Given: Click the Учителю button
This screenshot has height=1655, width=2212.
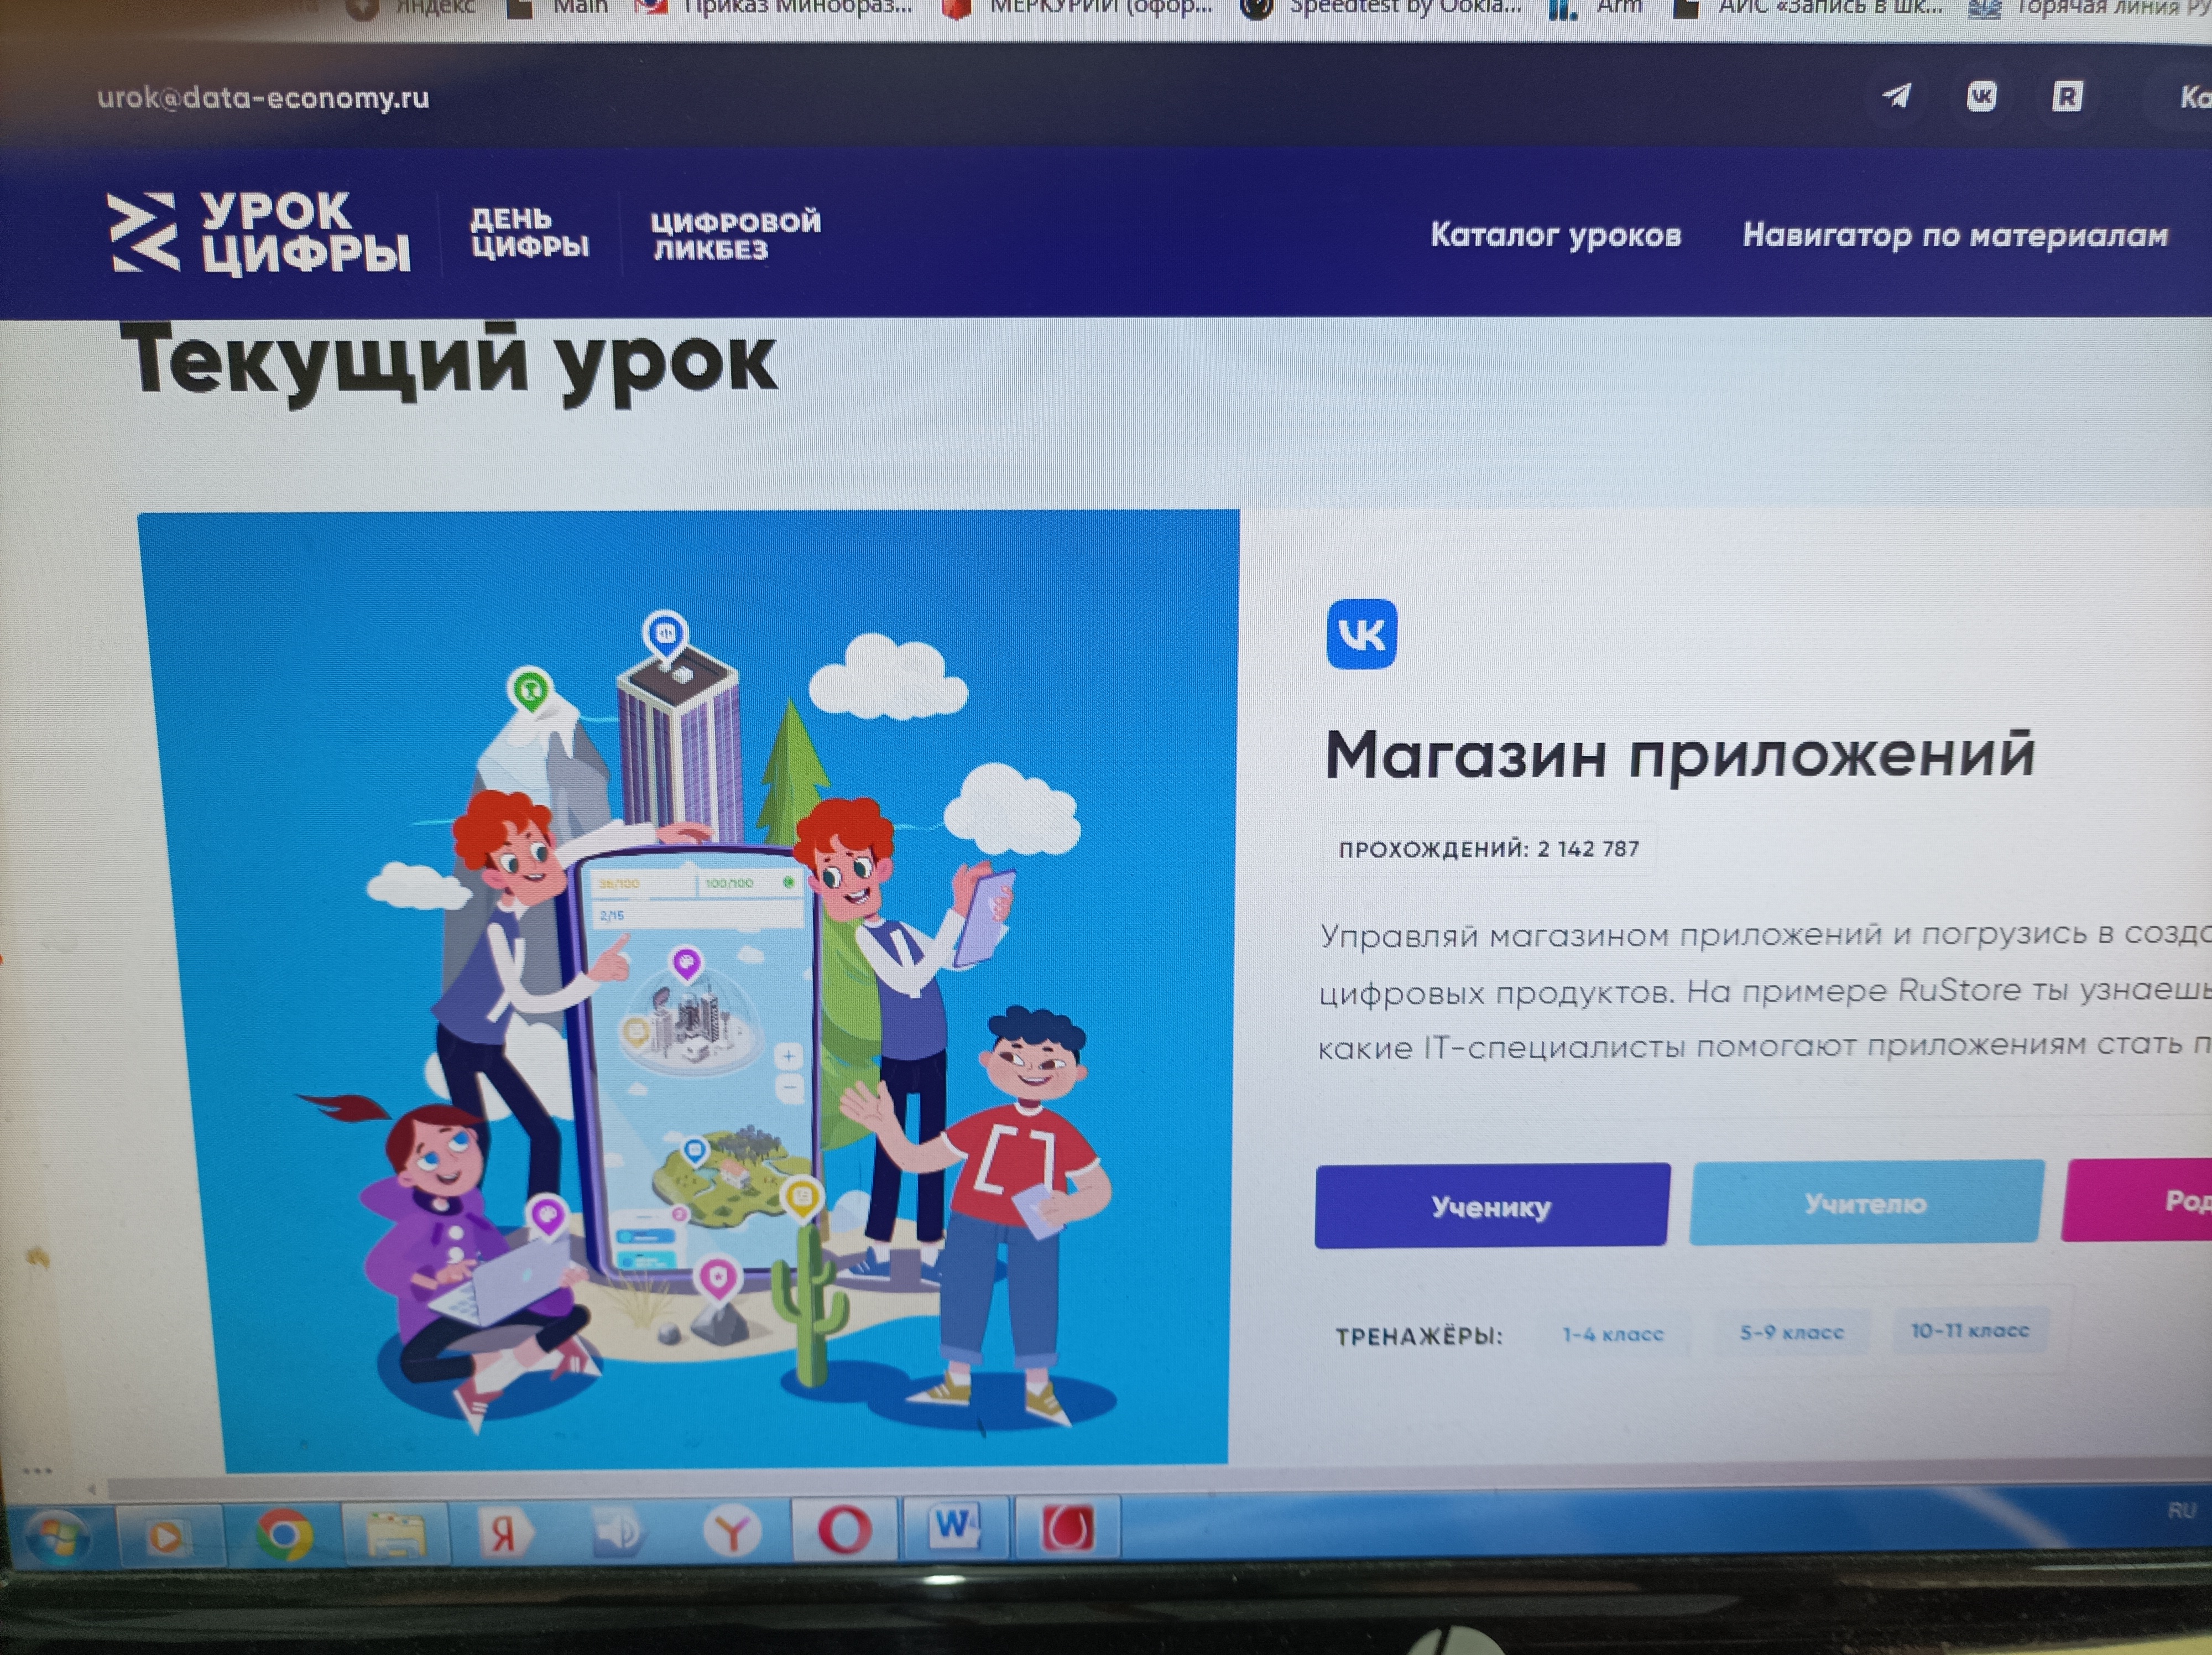Looking at the screenshot, I should click(1866, 1202).
